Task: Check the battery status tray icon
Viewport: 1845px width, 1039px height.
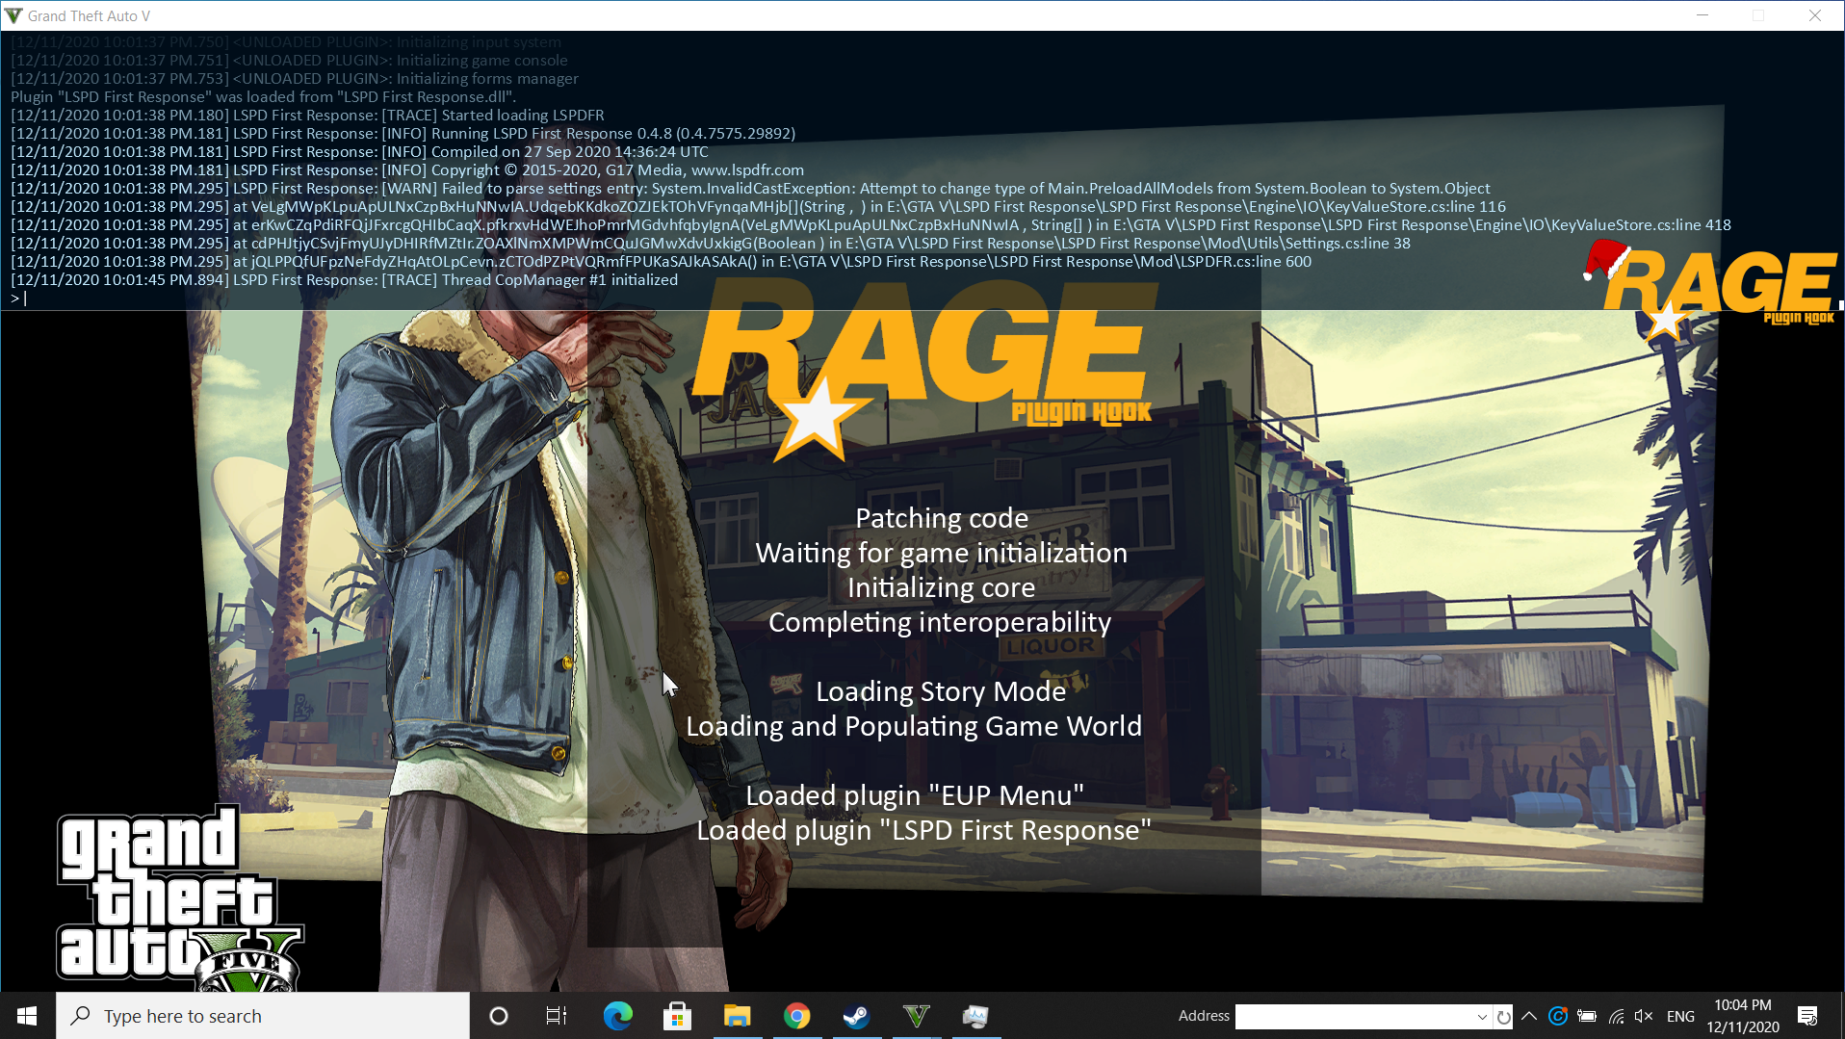Action: tap(1587, 1016)
